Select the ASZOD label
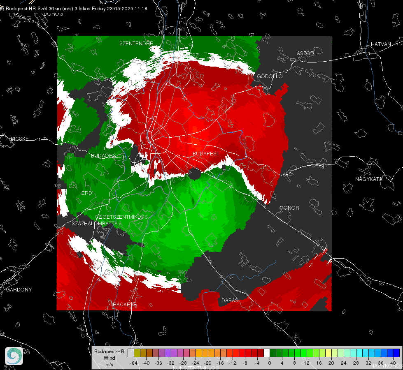This screenshot has height=370, width=403. pos(305,53)
